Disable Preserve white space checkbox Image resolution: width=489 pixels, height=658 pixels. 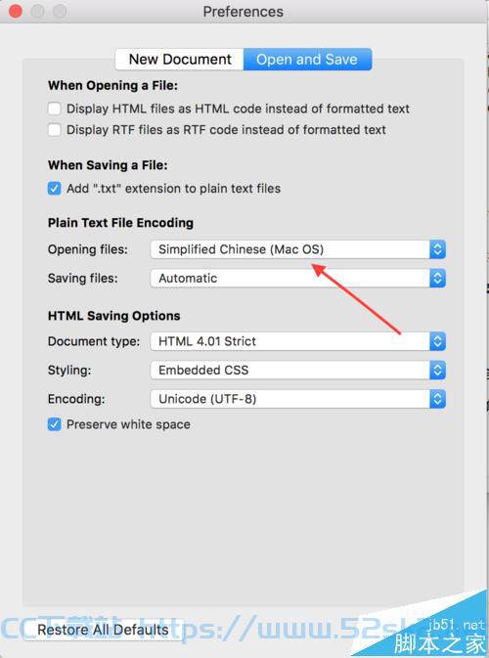click(x=54, y=424)
